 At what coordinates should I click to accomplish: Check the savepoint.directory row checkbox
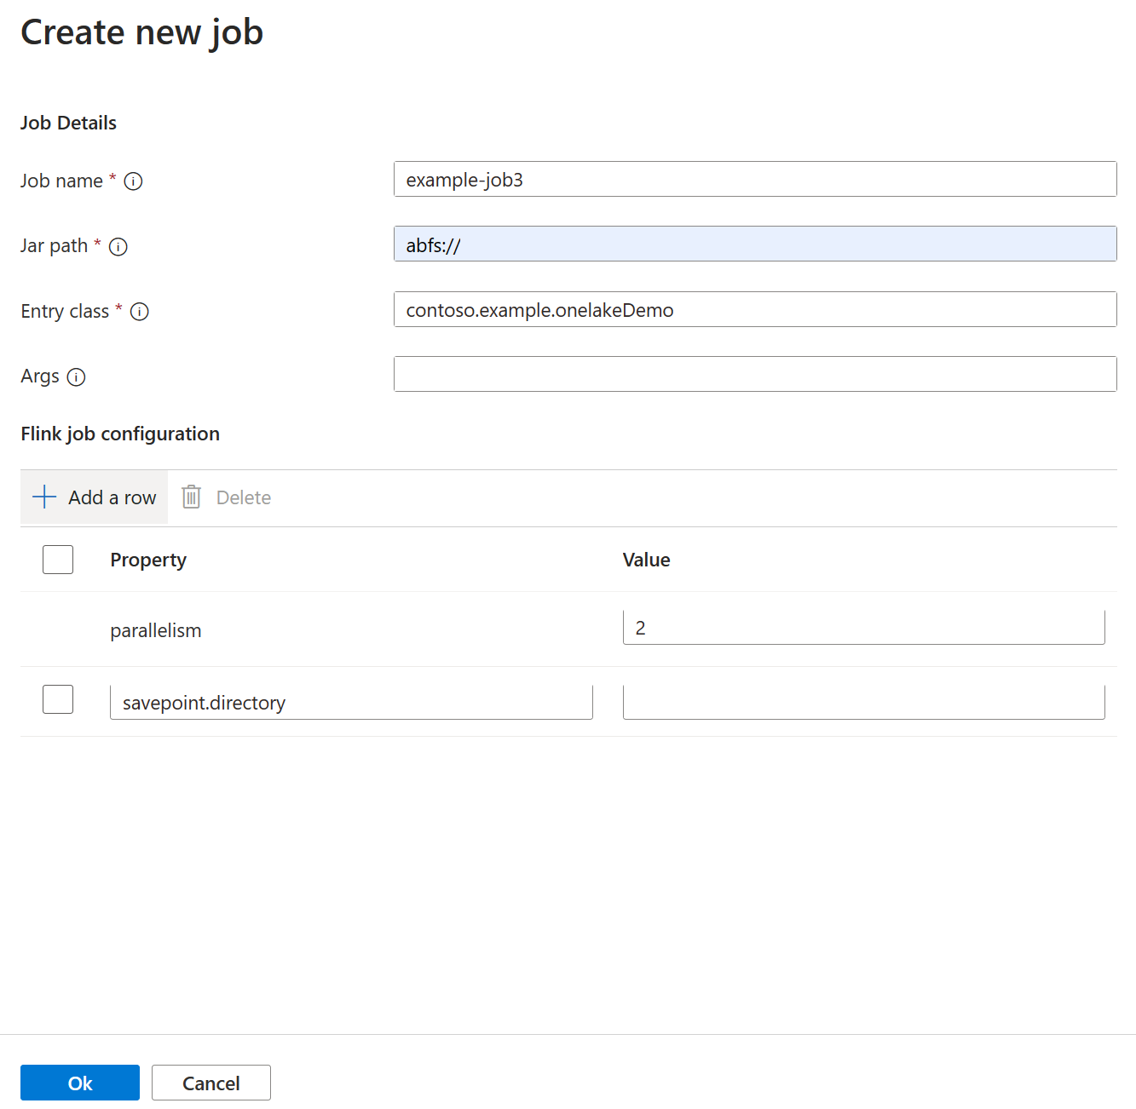pyautogui.click(x=58, y=699)
